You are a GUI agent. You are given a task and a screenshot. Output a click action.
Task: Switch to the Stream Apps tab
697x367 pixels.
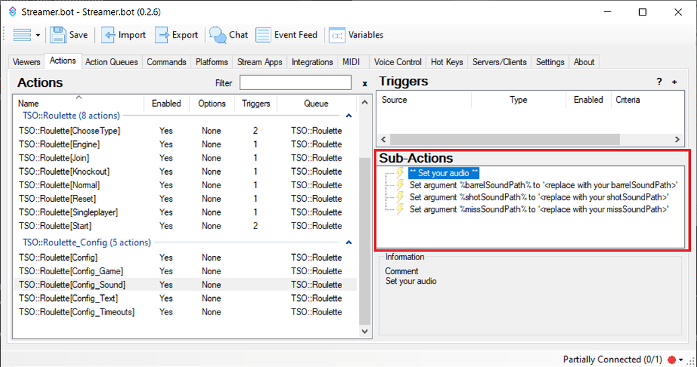tap(259, 62)
